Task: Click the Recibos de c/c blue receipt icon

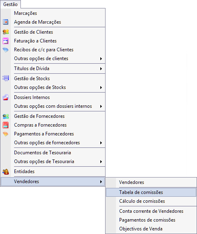Action: click(x=6, y=50)
